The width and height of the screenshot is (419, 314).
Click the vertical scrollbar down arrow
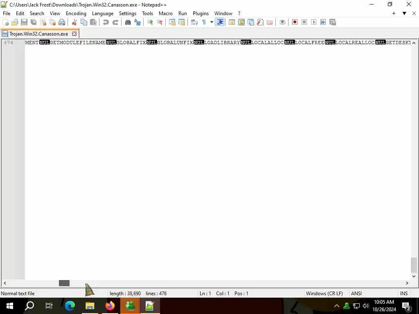click(414, 276)
